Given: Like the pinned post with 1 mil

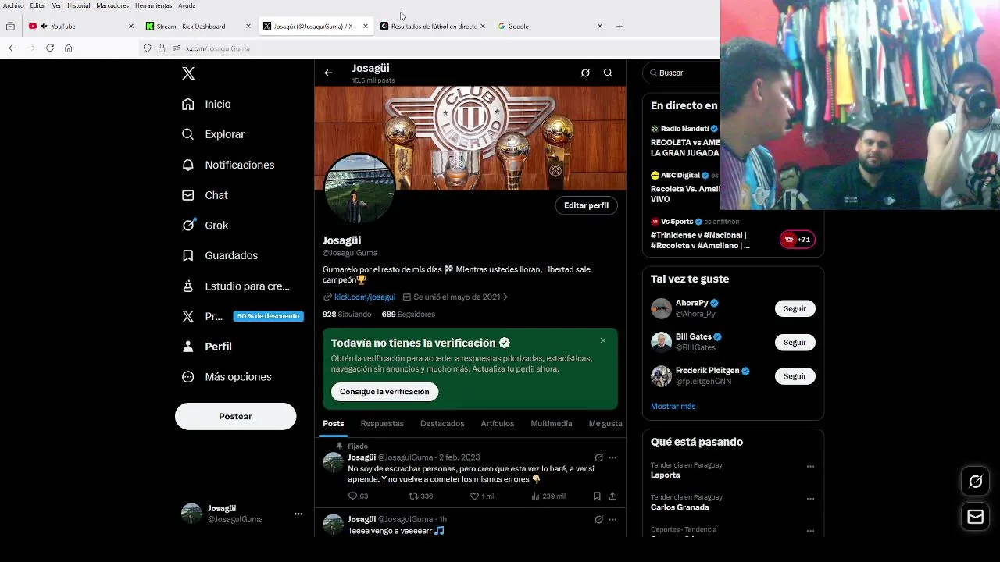Looking at the screenshot, I should click(483, 496).
